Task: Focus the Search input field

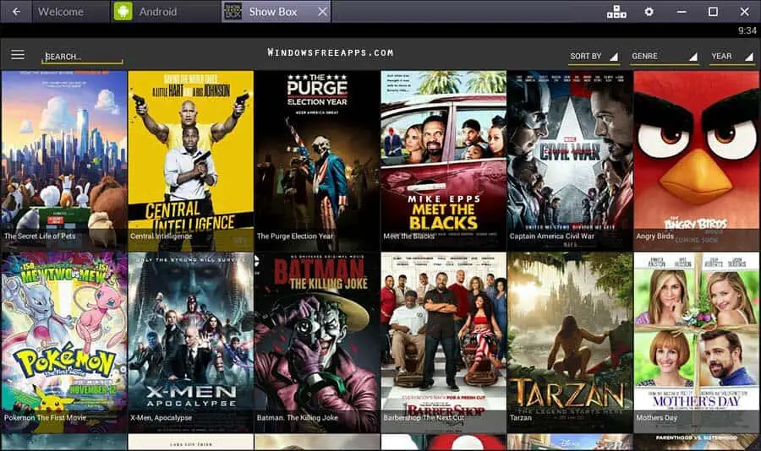Action: (82, 57)
